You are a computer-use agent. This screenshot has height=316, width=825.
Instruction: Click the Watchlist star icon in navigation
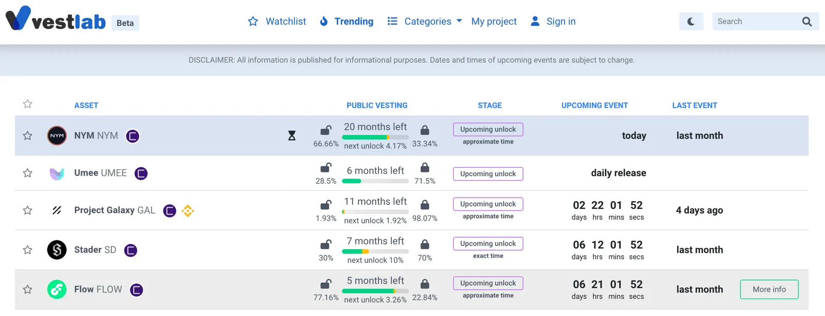(253, 21)
